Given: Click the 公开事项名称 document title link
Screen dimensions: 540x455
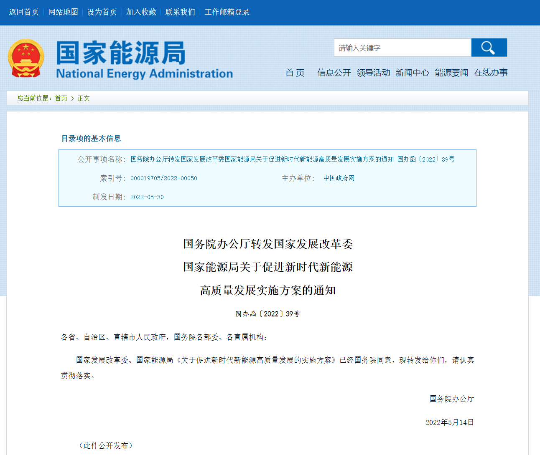Looking at the screenshot, I should point(292,159).
